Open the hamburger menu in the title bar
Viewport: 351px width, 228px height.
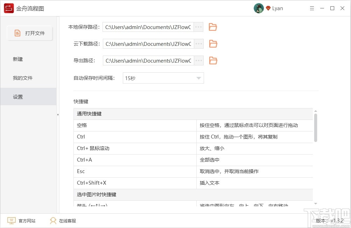(x=311, y=8)
